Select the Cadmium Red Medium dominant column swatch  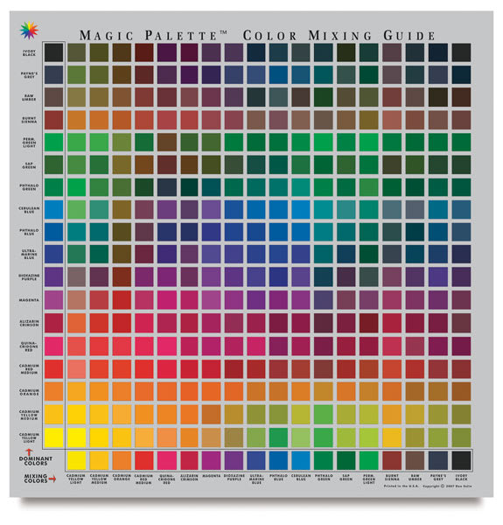pos(53,369)
